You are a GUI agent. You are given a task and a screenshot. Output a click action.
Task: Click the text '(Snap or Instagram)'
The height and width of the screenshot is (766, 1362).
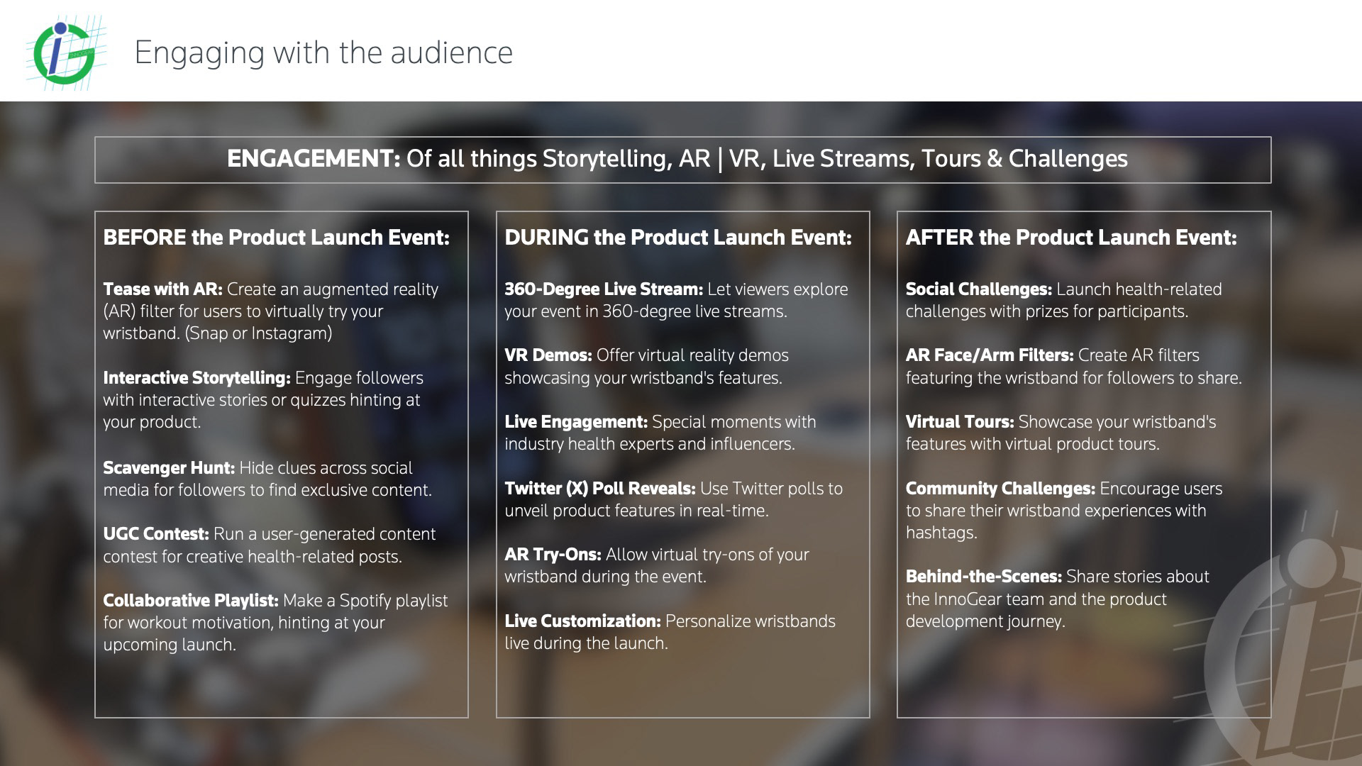[258, 333]
